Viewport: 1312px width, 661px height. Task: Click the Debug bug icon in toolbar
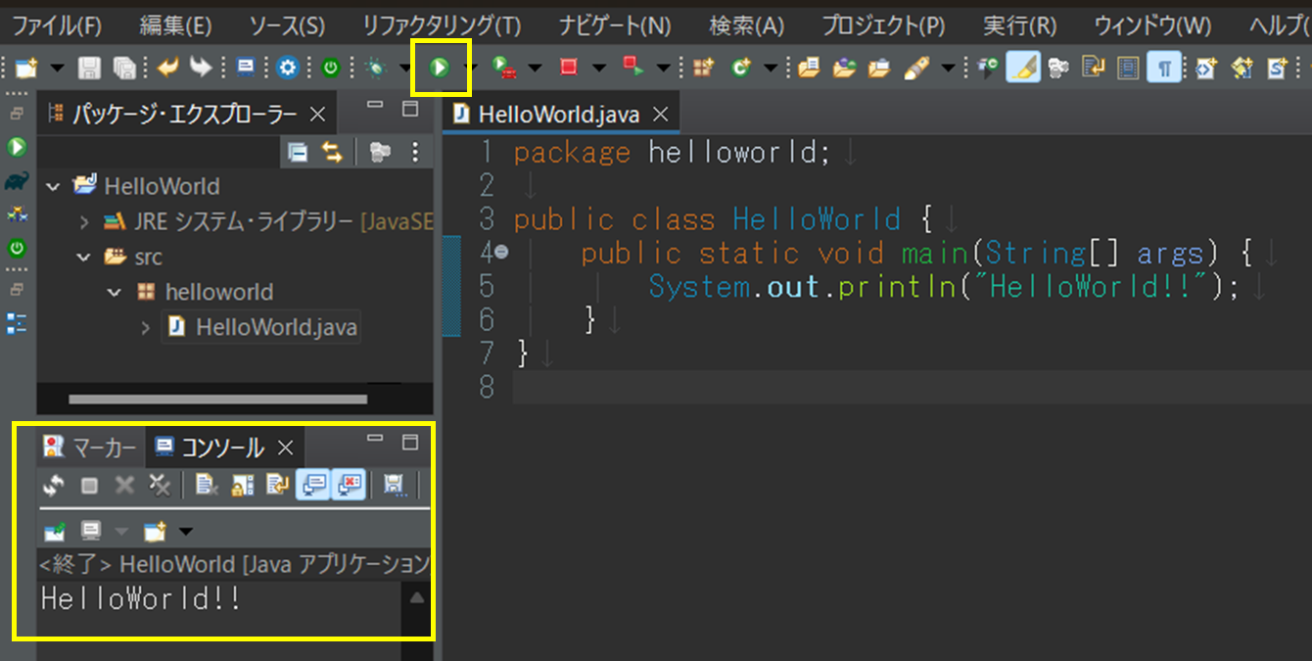[x=375, y=68]
